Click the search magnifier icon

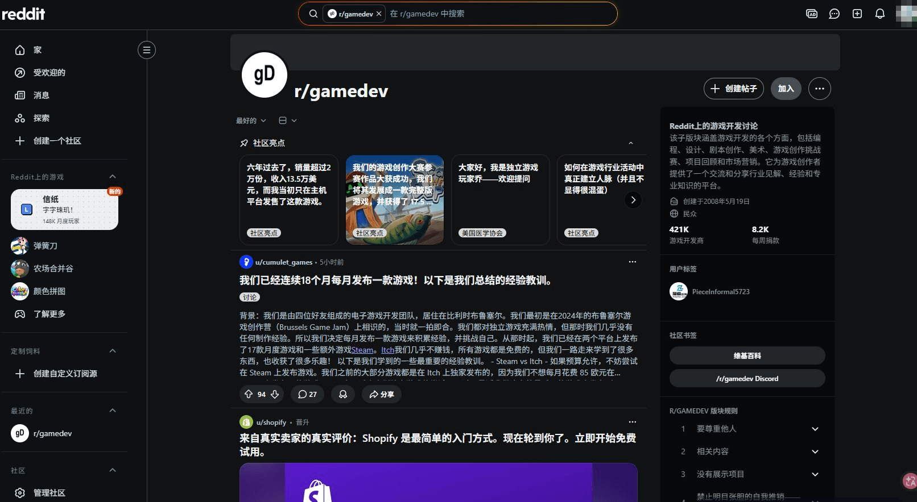pyautogui.click(x=313, y=14)
